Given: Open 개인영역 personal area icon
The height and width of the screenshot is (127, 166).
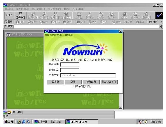Looking at the screenshot, I should [66, 15].
